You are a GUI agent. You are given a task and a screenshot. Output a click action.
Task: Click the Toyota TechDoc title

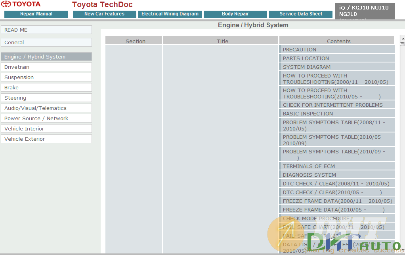coord(102,4)
